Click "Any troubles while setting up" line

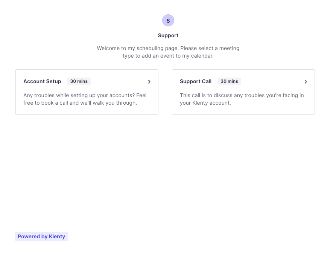(85, 95)
